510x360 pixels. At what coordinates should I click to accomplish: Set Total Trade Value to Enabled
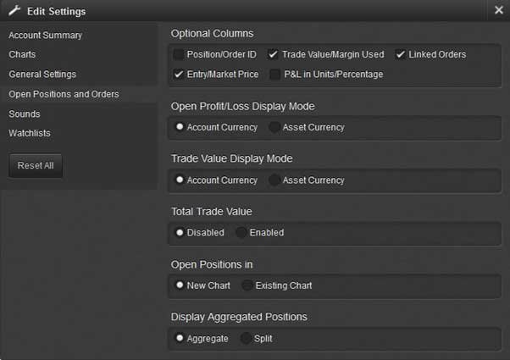click(x=241, y=233)
